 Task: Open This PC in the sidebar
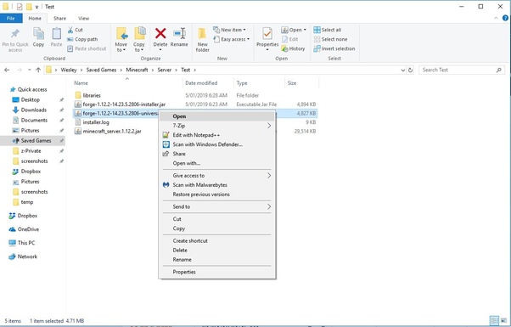click(x=26, y=243)
